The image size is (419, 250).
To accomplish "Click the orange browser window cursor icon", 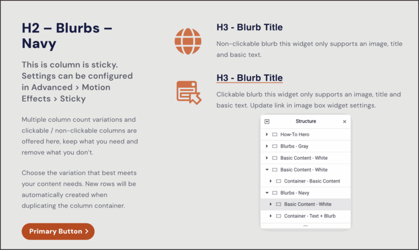I will (x=188, y=92).
